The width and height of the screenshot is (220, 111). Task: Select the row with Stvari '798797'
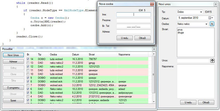coord(87,59)
